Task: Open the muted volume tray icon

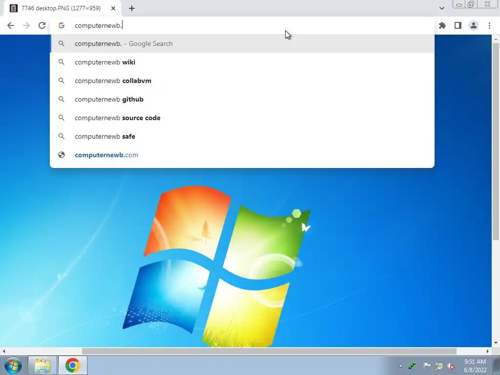Action: (451, 366)
